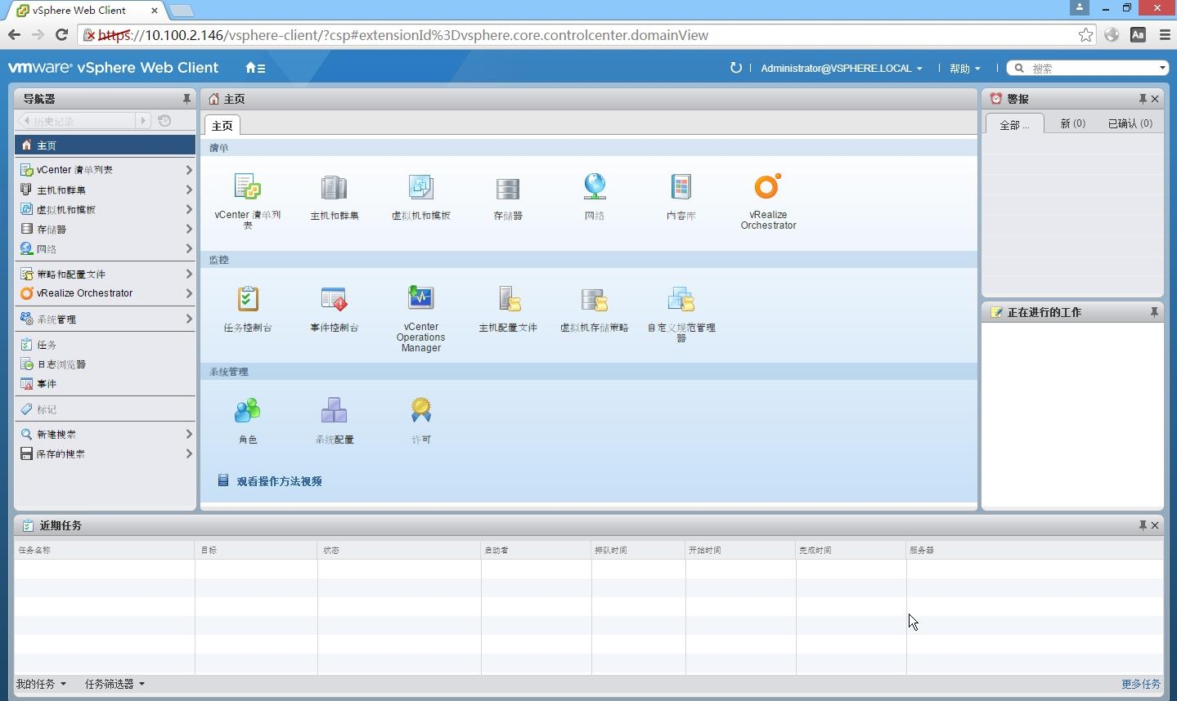Select 主页 in the navigator
Screen dimensions: 1177x701
click(x=105, y=145)
